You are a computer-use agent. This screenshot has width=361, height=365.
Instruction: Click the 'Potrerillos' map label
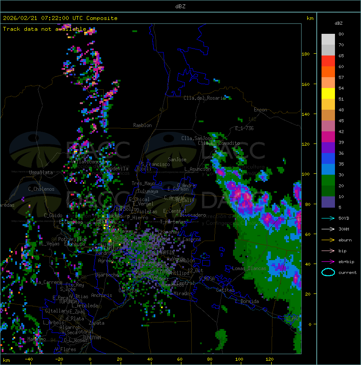tap(72, 239)
